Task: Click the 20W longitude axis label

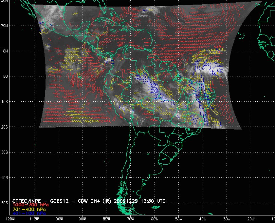Action: 251,219
